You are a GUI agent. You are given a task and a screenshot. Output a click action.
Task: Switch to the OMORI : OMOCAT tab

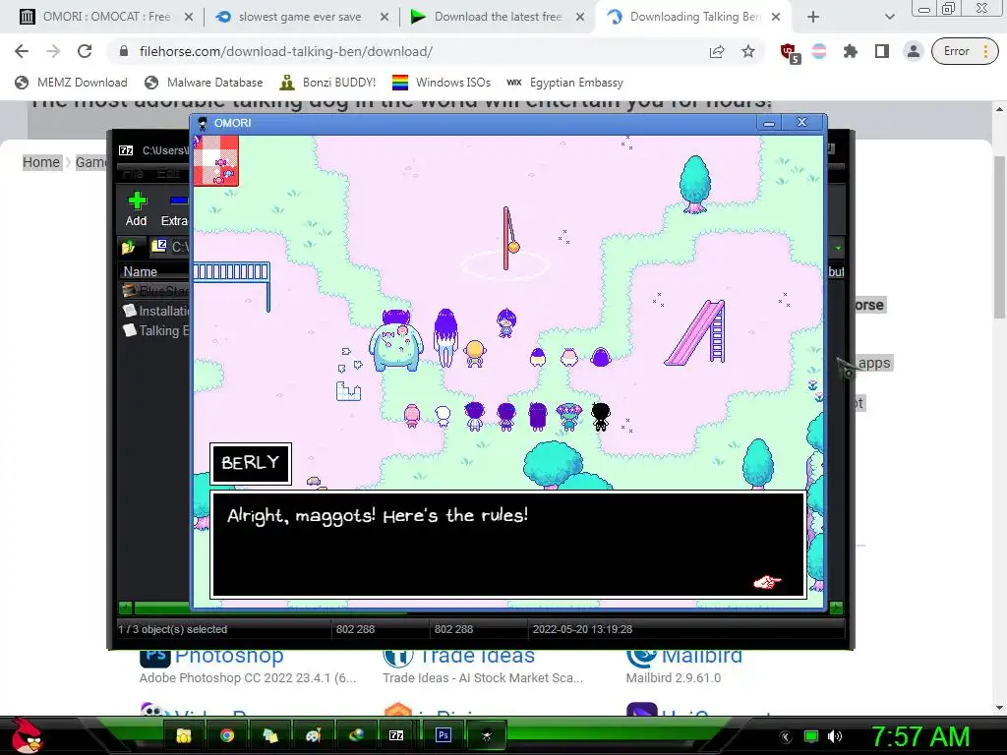coord(106,17)
